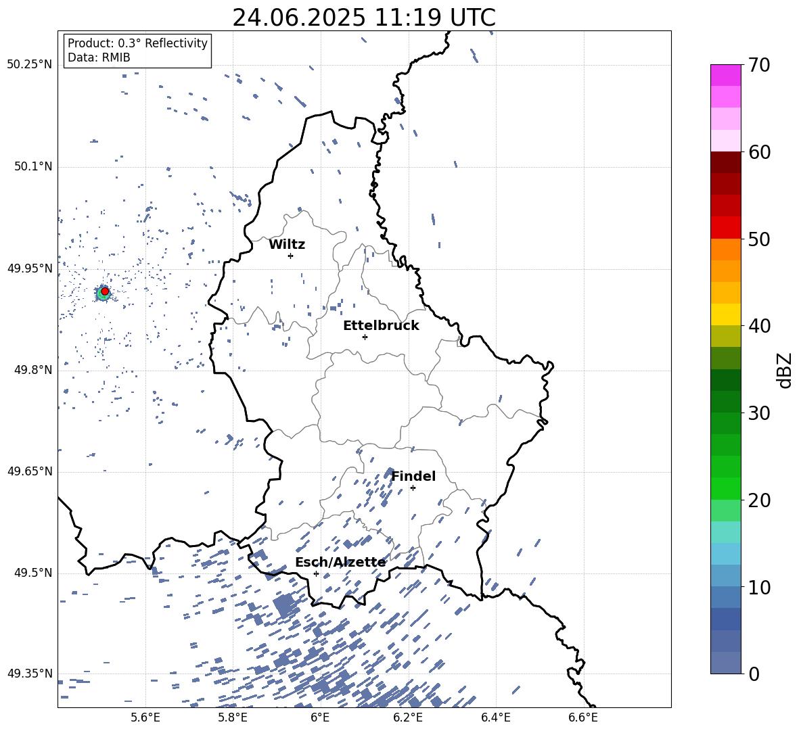Click the 20 tick on the colorbar
The image size is (801, 731).
(759, 500)
